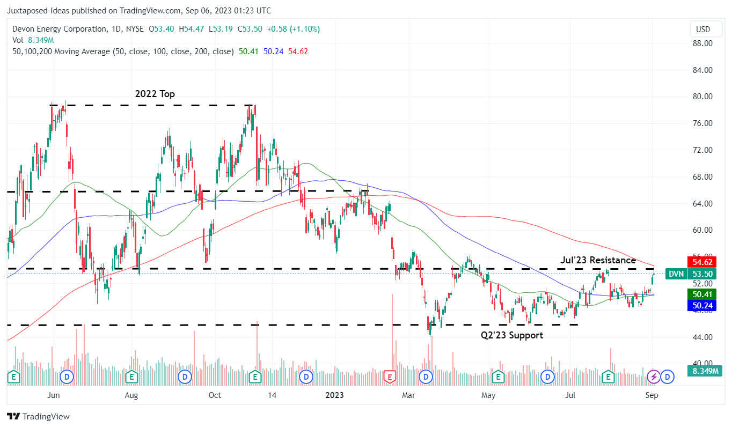This screenshot has height=428, width=732.
Task: Click the dividend D marker between Aug and Oct
Action: pyautogui.click(x=185, y=377)
